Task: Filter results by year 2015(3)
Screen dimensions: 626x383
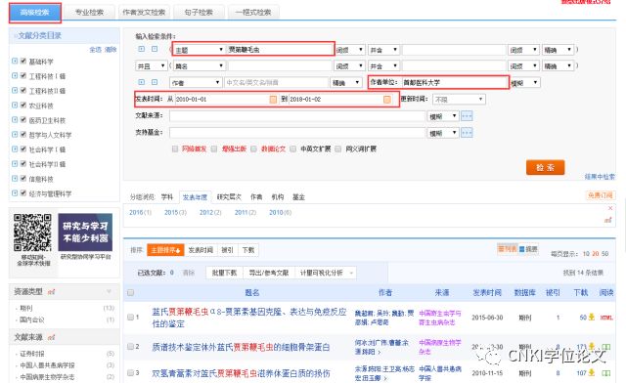Action: click(175, 213)
